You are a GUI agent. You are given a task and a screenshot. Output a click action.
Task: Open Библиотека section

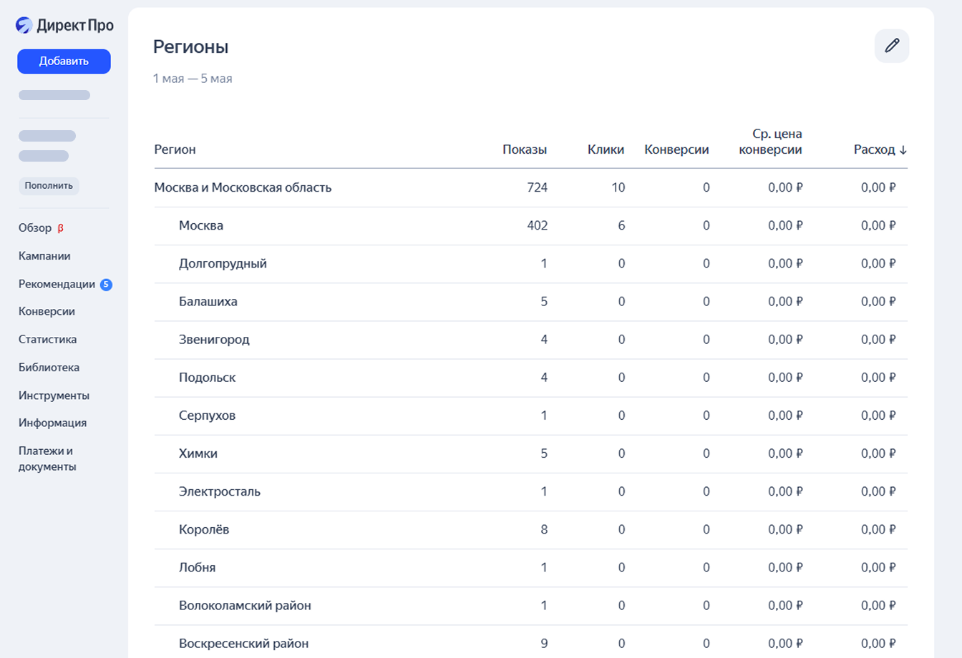pyautogui.click(x=49, y=368)
